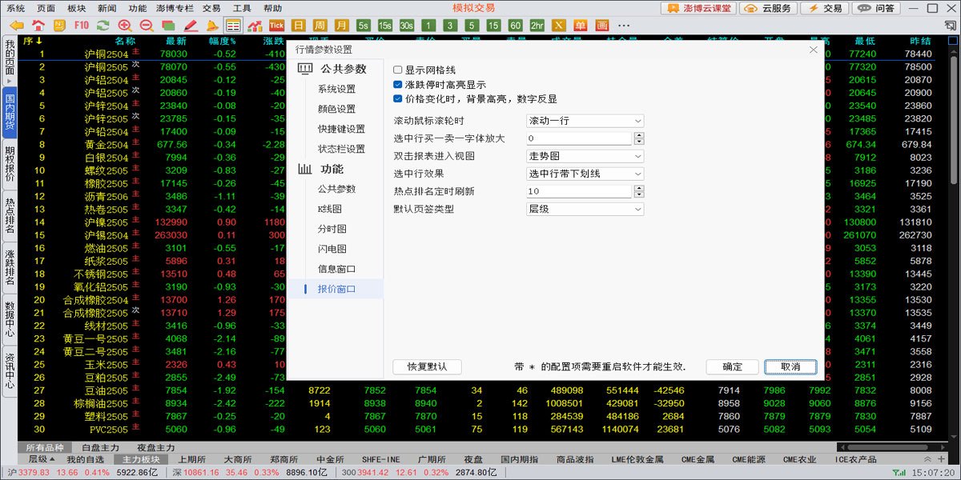
Task: Switch to the 大商所 bottom tab
Action: pos(238,460)
